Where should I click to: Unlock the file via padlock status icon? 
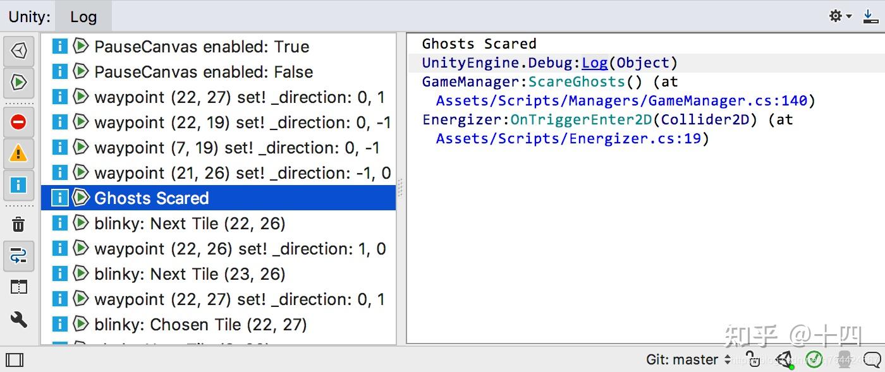pos(752,359)
